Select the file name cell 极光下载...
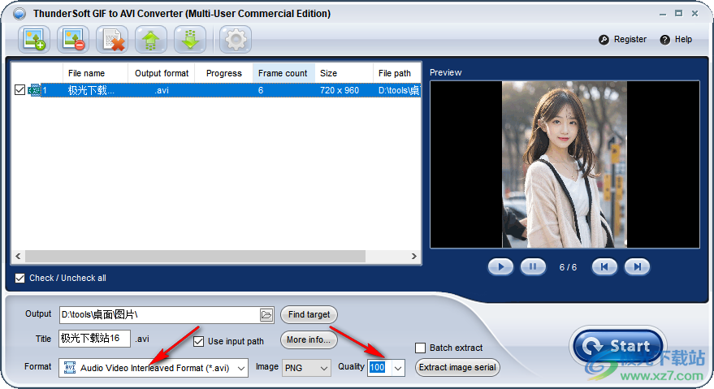The image size is (714, 389). [91, 90]
